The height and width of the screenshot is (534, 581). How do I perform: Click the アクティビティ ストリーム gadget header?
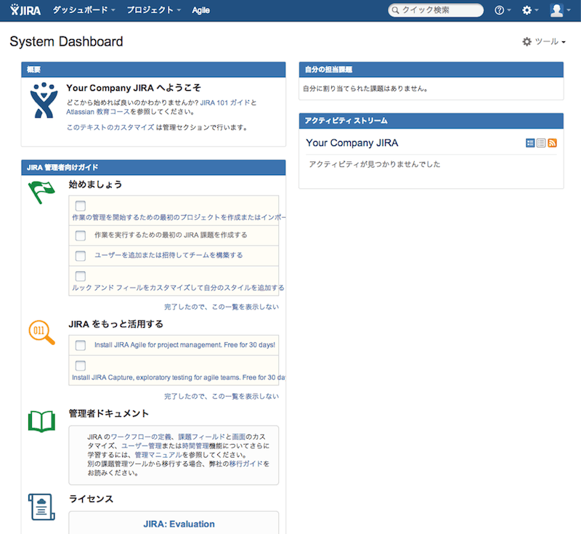431,121
